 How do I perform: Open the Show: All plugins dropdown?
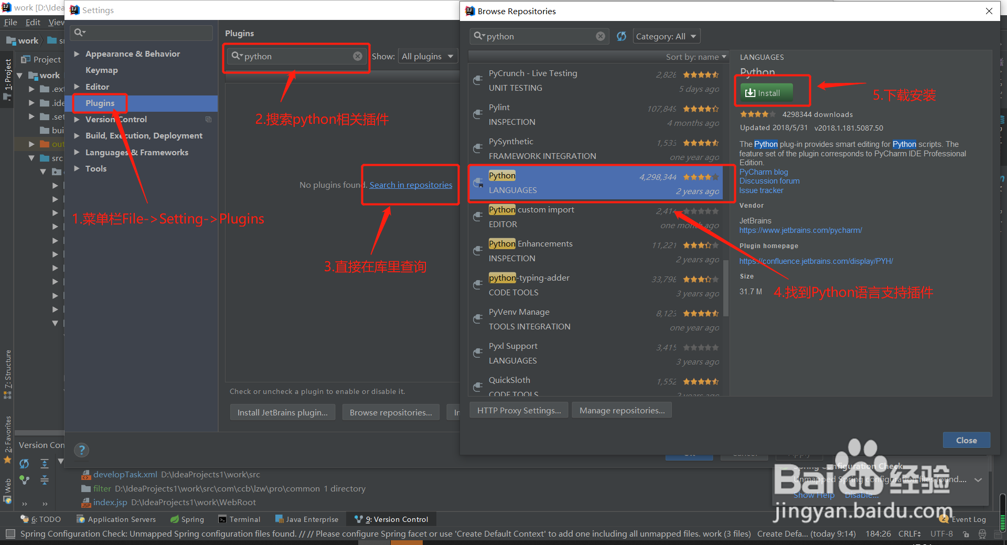pos(428,56)
